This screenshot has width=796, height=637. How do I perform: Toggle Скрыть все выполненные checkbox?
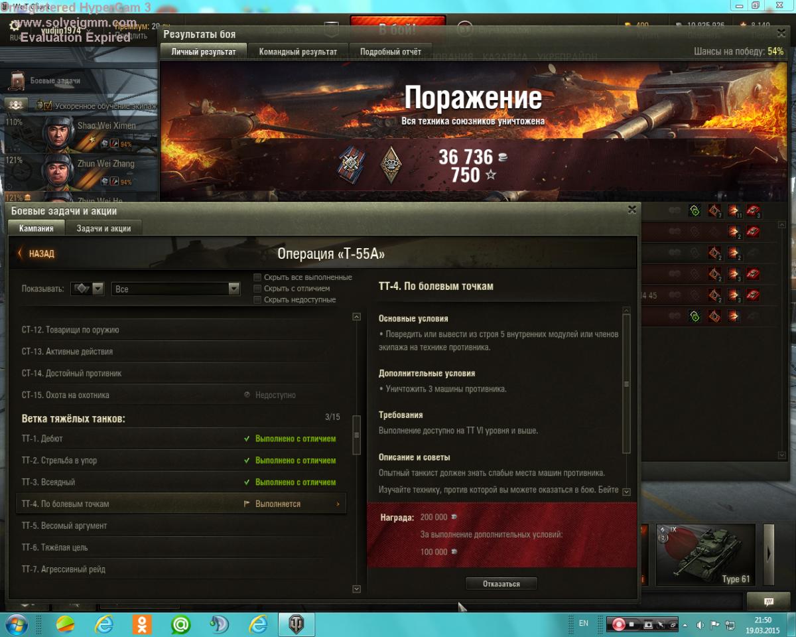coord(257,277)
